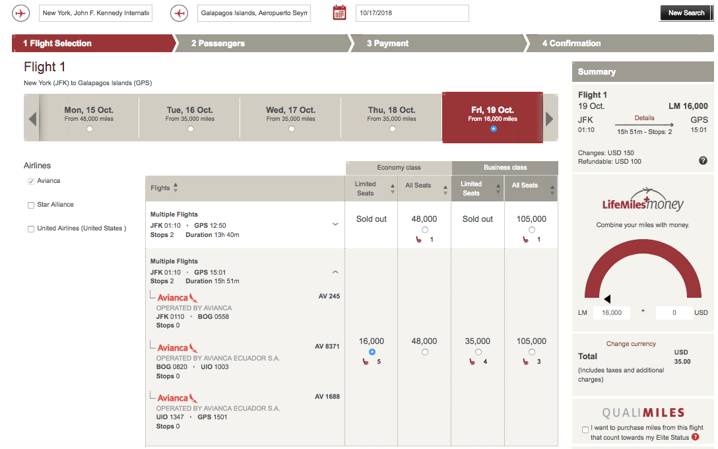Click the New Search button
Screen dimensions: 718x449
click(x=686, y=13)
